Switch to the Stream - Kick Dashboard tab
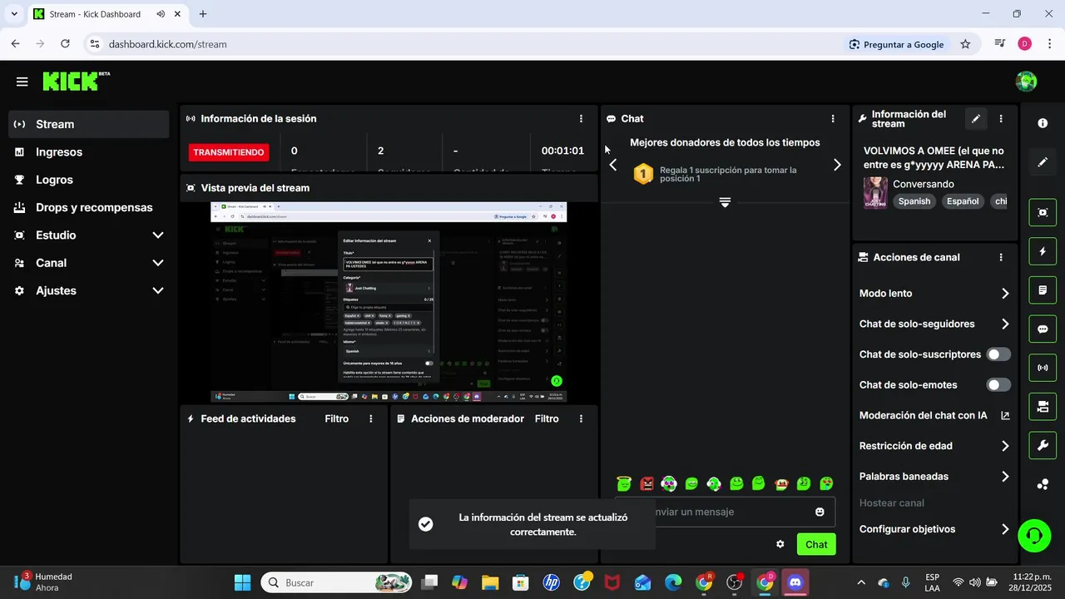1065x599 pixels. coord(108,14)
